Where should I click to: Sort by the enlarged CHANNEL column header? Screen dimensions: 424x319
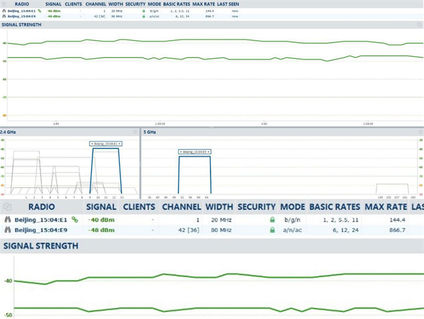[180, 207]
